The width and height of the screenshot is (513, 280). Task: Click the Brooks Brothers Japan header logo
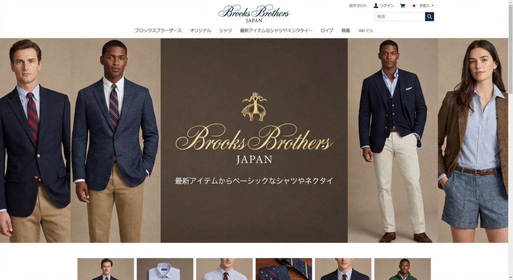(254, 14)
